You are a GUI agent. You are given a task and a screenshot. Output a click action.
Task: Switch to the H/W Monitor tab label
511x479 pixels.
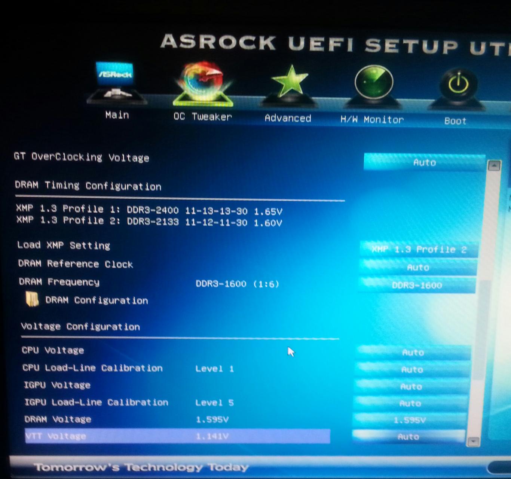[372, 120]
